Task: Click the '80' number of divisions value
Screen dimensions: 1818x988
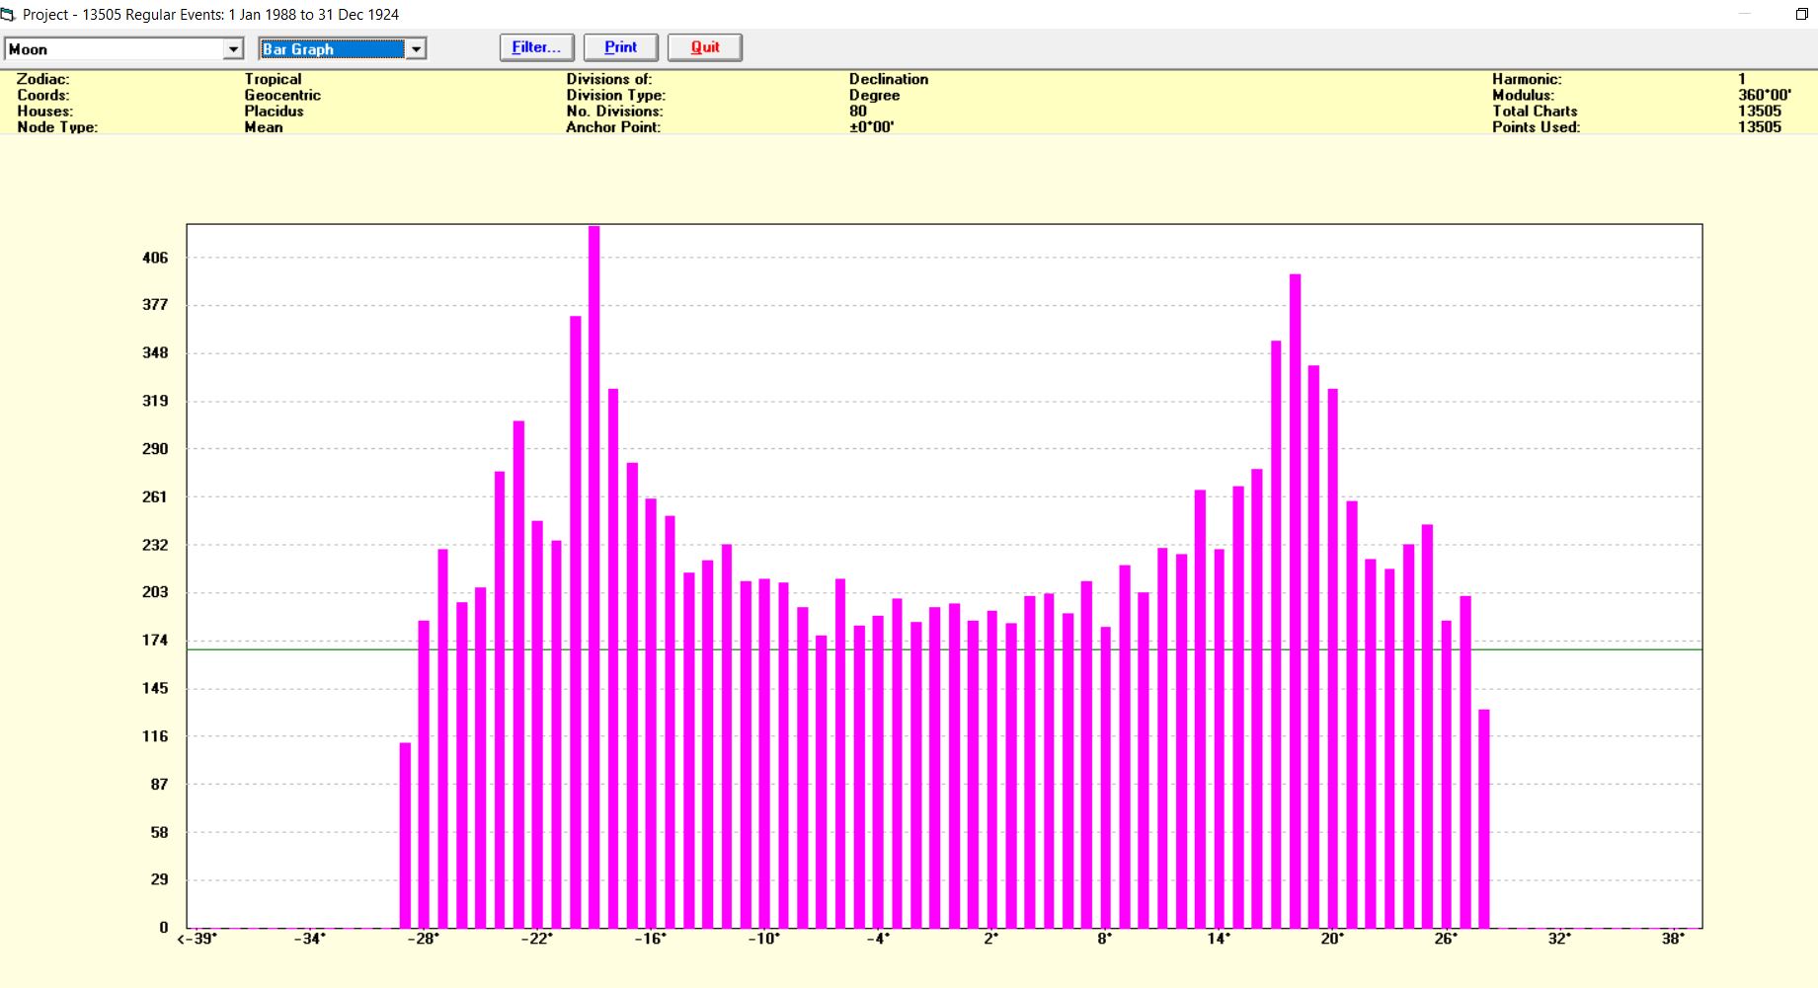Action: click(858, 111)
